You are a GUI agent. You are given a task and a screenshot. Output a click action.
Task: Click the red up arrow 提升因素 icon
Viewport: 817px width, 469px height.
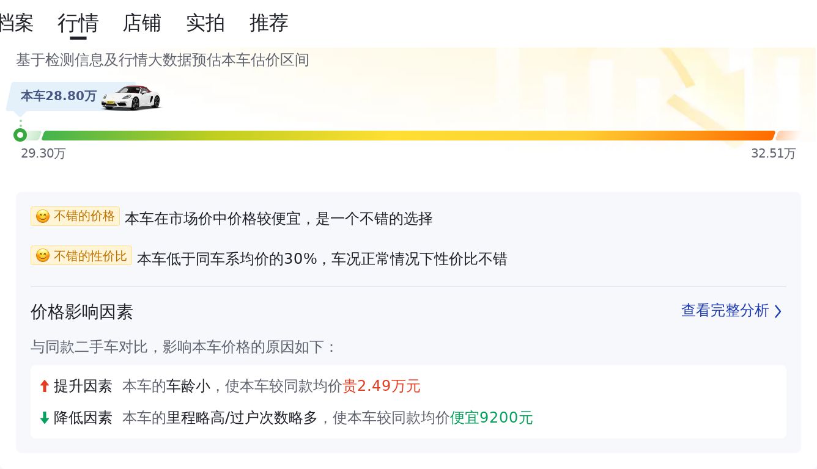(x=44, y=386)
